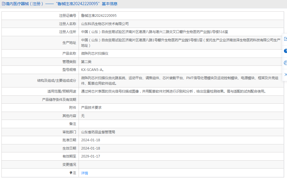Click the 适用范围/预期用途 label cell
Screen dimensions: 287x180
[x=40, y=91]
